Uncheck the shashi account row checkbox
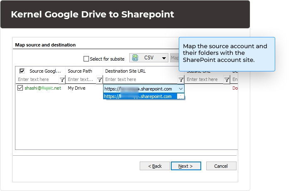The image size is (291, 191). pyautogui.click(x=20, y=88)
